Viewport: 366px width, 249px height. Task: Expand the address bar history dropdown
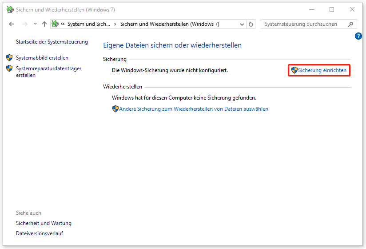coord(242,24)
